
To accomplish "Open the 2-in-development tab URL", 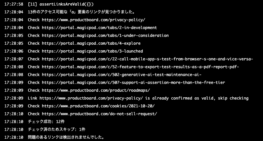I will [x=99, y=27].
